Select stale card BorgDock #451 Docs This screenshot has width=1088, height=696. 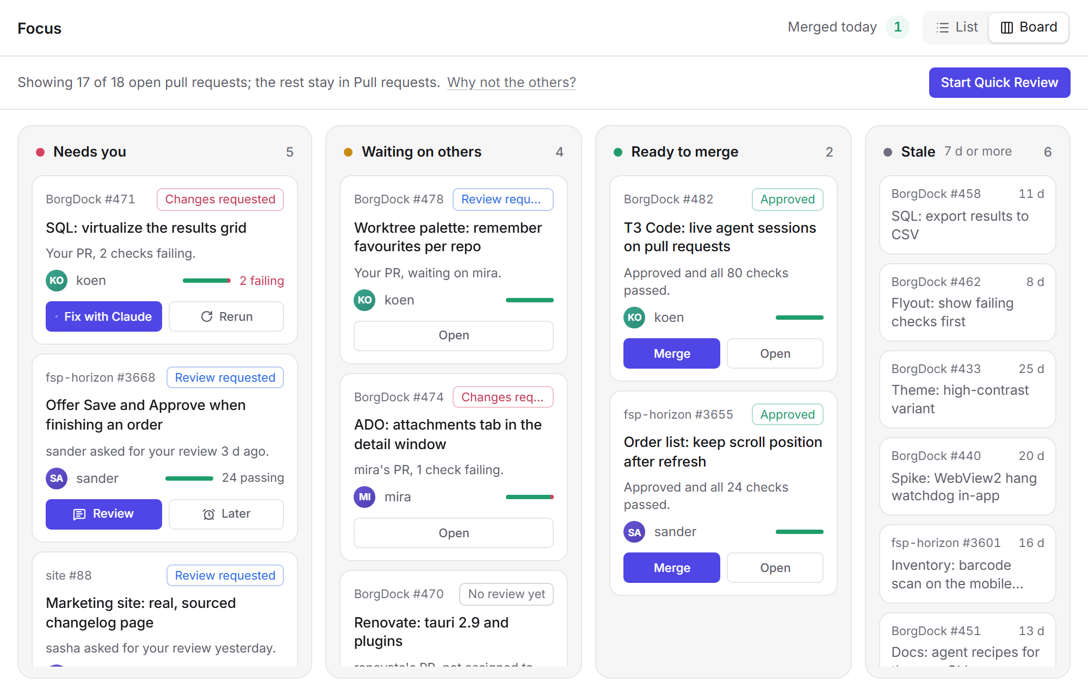pos(967,641)
